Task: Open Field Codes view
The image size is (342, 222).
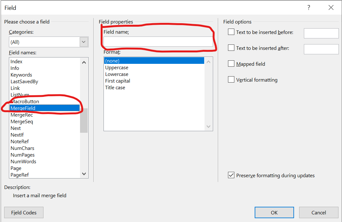Action: tap(24, 213)
